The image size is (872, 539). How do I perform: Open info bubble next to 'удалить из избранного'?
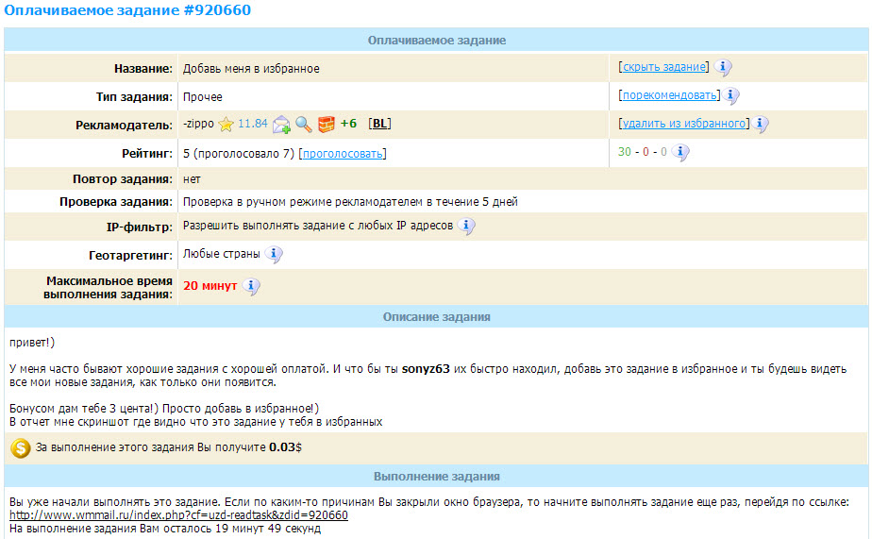761,124
